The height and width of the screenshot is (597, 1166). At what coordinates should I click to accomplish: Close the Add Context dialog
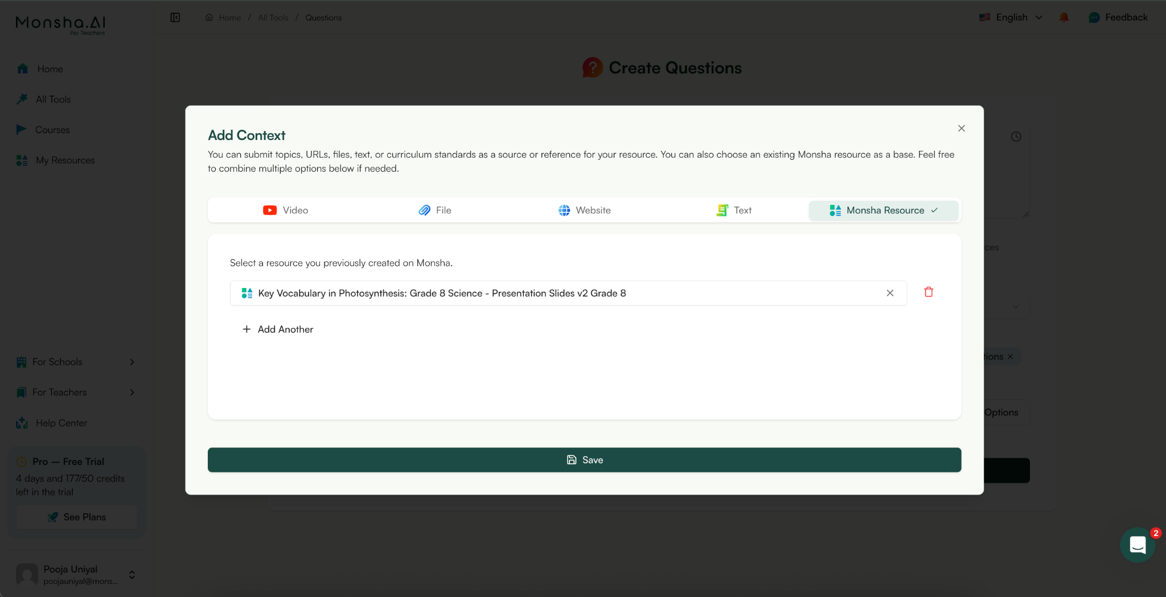(962, 128)
